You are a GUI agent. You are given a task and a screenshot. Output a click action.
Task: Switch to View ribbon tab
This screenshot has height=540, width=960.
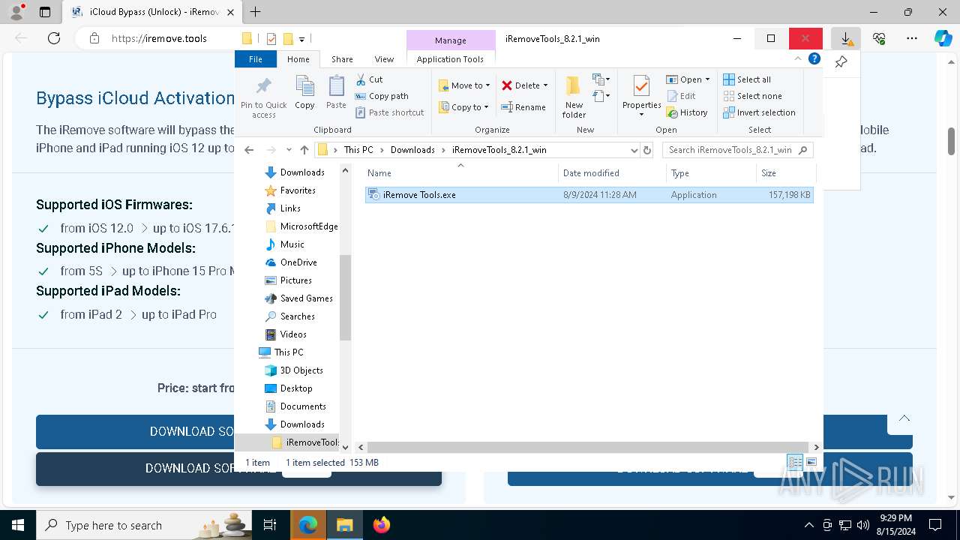384,59
